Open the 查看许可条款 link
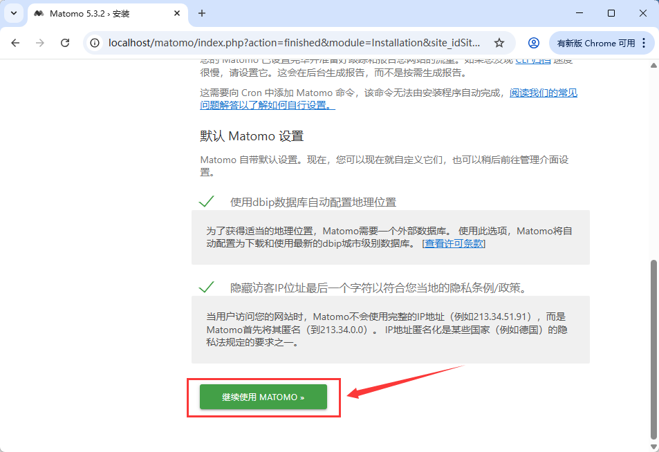The height and width of the screenshot is (452, 659). click(x=454, y=244)
